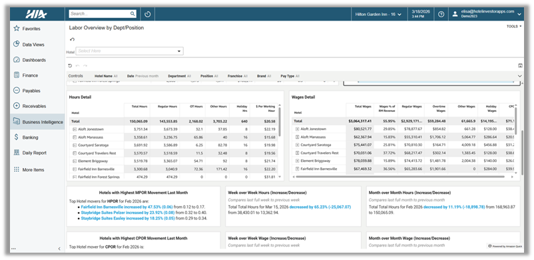Select the $3,064,317.41 total wages cell
The image size is (534, 260).
(x=360, y=121)
